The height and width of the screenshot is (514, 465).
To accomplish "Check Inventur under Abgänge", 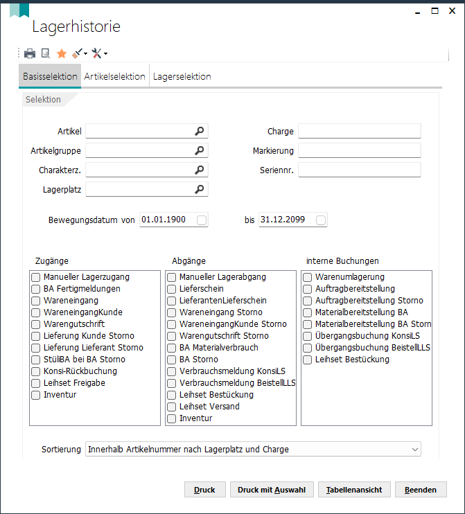I will pyautogui.click(x=171, y=418).
